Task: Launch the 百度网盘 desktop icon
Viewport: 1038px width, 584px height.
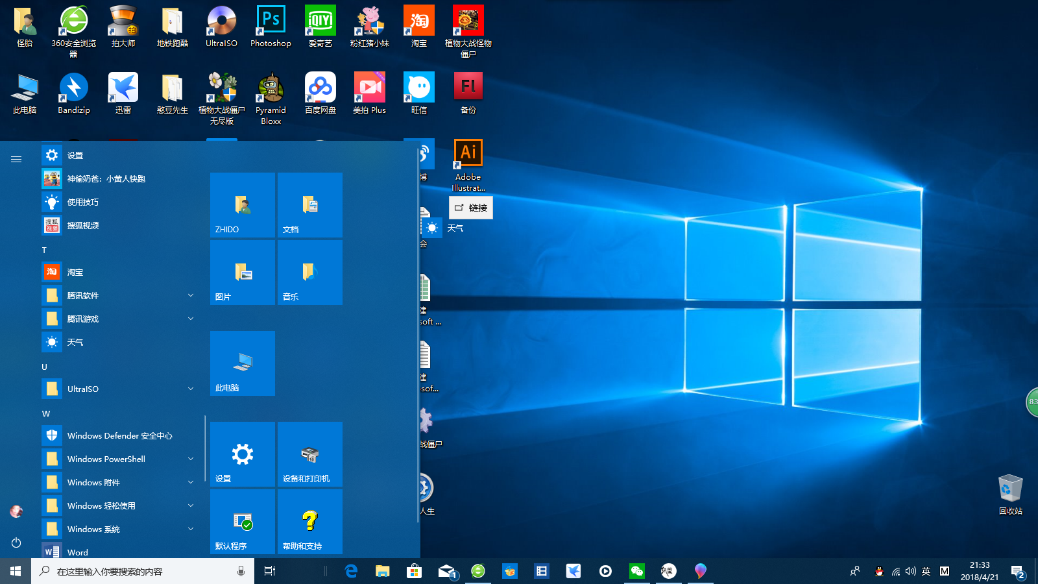Action: pyautogui.click(x=320, y=94)
